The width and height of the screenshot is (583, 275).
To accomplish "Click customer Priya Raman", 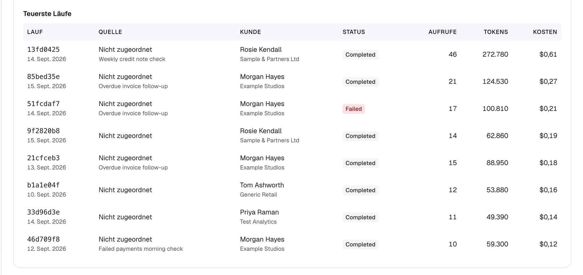I will click(259, 212).
